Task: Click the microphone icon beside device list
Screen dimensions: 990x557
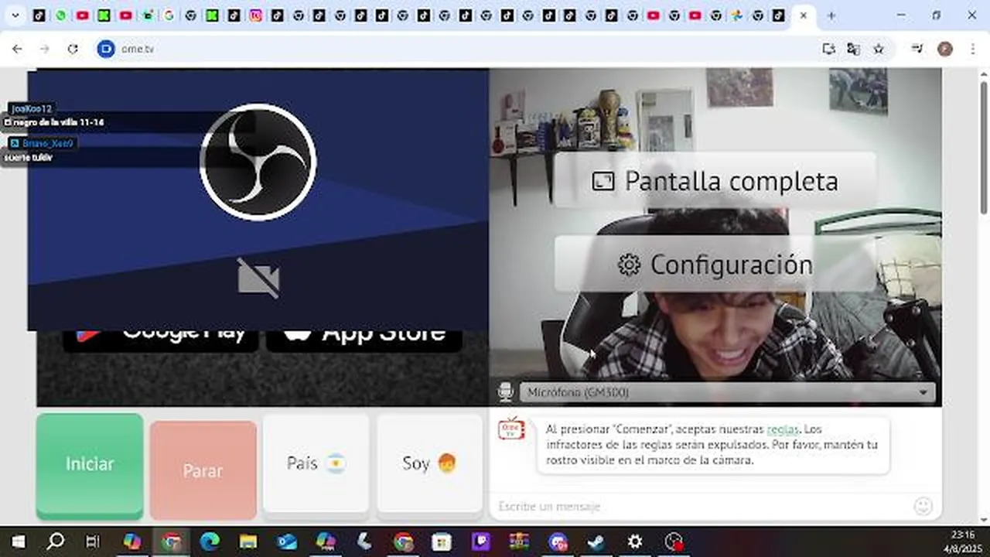Action: click(x=505, y=392)
